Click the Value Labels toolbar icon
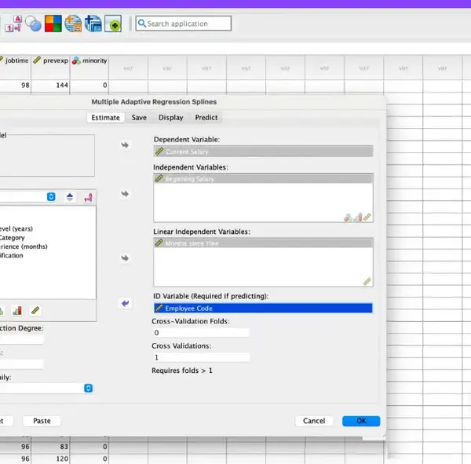Viewport: 471px width, 464px height. coord(14,24)
